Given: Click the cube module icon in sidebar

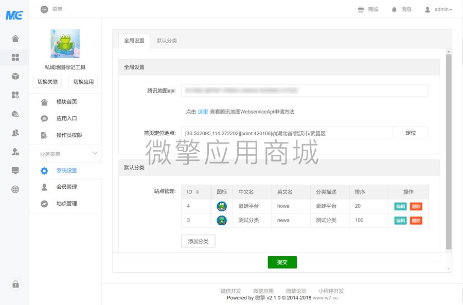Looking at the screenshot, I should (x=15, y=76).
